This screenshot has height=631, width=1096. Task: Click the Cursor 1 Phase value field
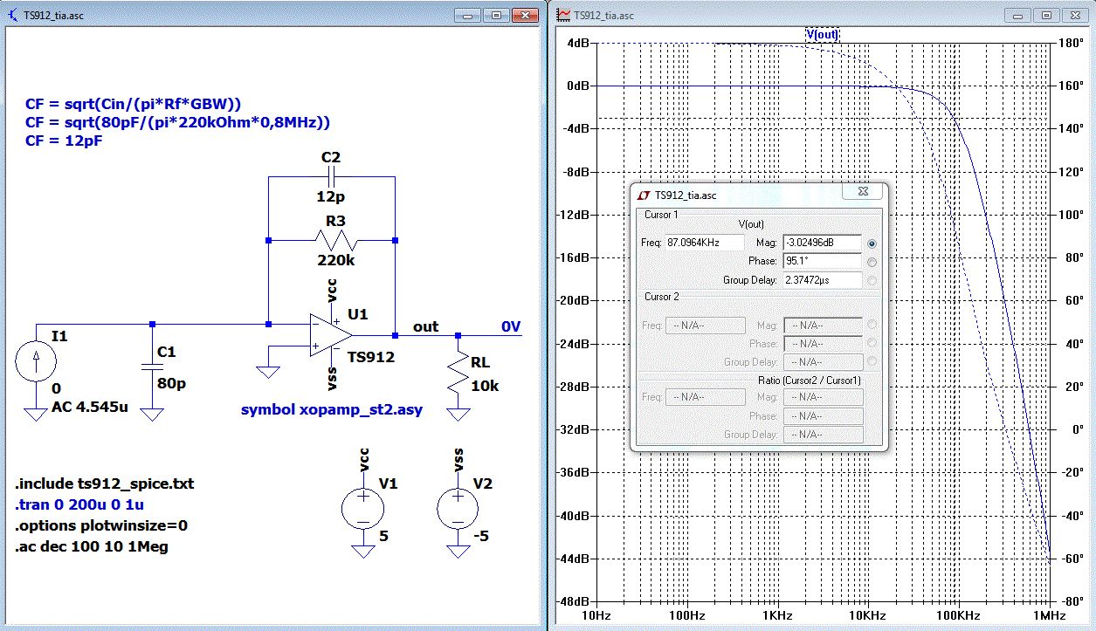click(x=822, y=261)
